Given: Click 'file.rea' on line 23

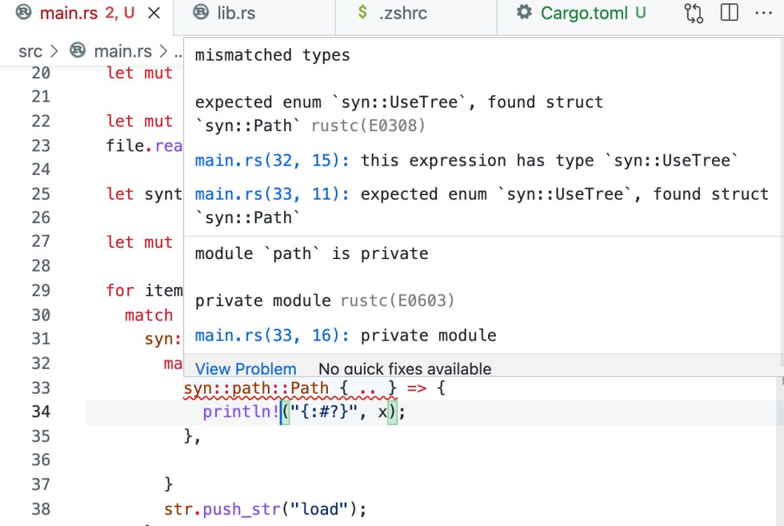Looking at the screenshot, I should tap(144, 146).
